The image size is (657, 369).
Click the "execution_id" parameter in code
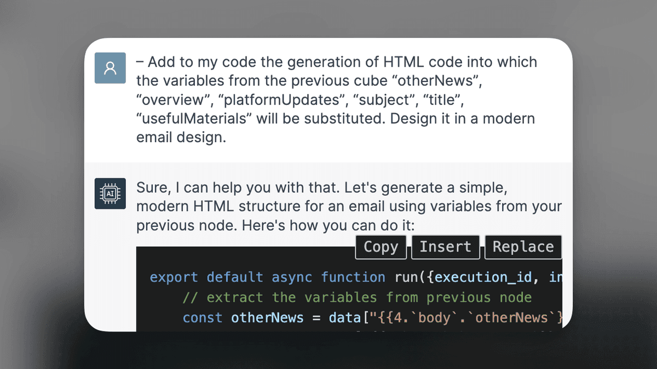coord(482,278)
